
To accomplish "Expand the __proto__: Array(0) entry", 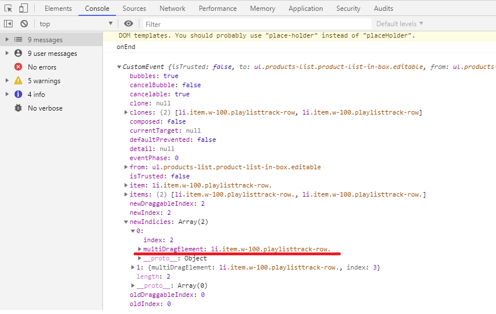I will pos(133,286).
